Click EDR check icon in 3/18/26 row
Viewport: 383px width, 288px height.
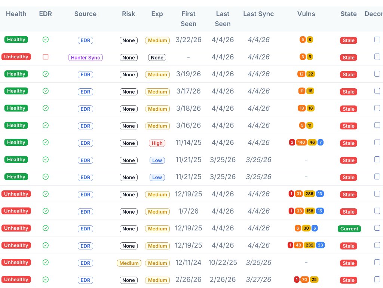pyautogui.click(x=45, y=108)
